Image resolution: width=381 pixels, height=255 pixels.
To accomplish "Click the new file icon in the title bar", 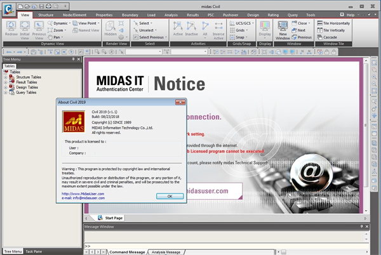I will point(20,6).
